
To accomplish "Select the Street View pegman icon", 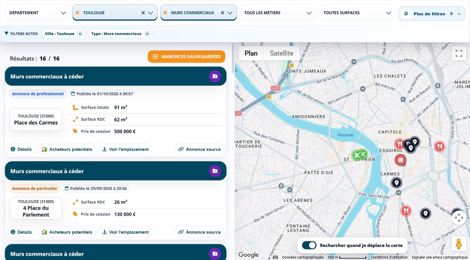I will tap(459, 244).
